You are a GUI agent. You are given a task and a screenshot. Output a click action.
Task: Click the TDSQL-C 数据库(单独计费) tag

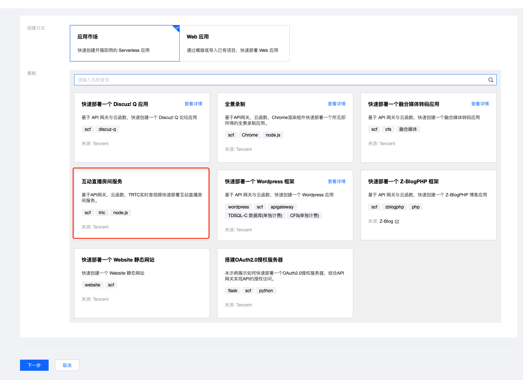pyautogui.click(x=255, y=215)
